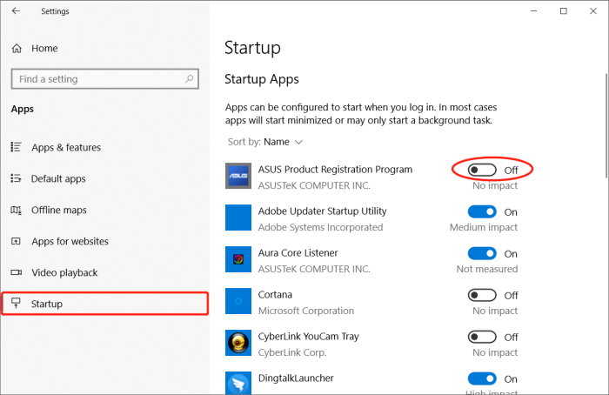Open Video playback settings
Screen dimensions: 609x395
pyautogui.click(x=64, y=273)
